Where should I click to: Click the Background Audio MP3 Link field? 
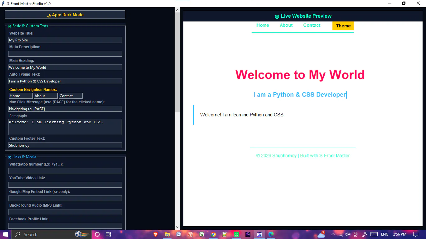[x=65, y=212]
